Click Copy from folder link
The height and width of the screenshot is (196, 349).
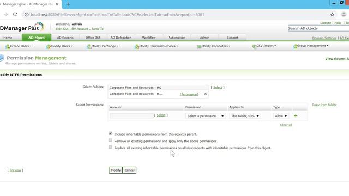(324, 105)
